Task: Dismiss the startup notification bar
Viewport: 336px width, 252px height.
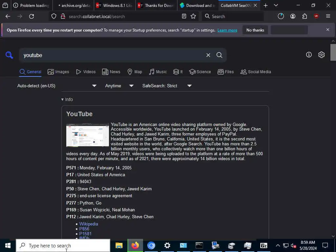Action: coord(328,30)
